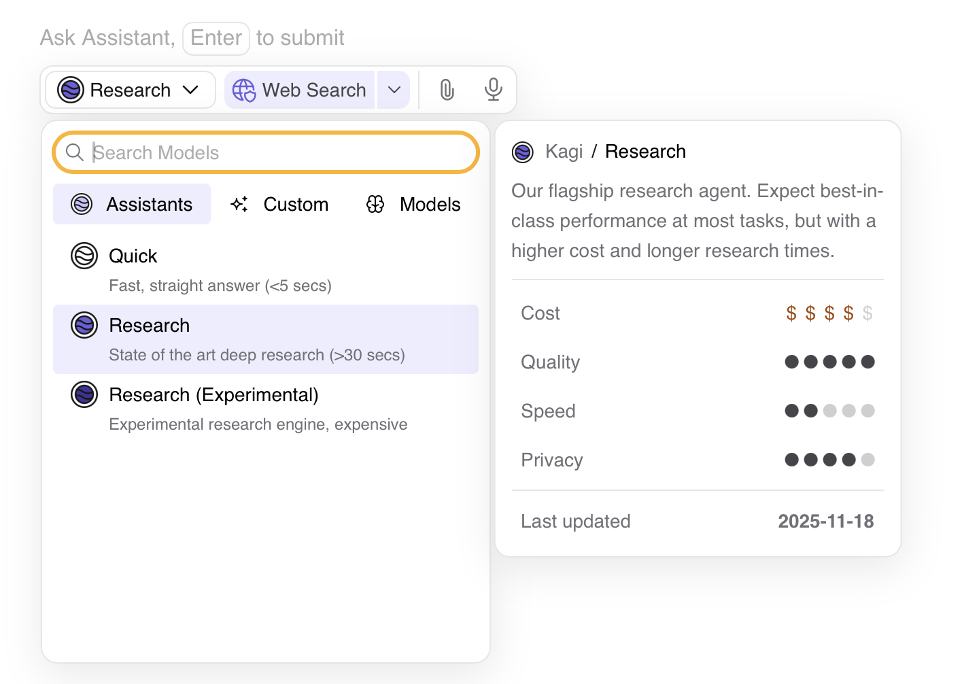Click the Quick assistant icon
The image size is (979, 684).
point(84,256)
